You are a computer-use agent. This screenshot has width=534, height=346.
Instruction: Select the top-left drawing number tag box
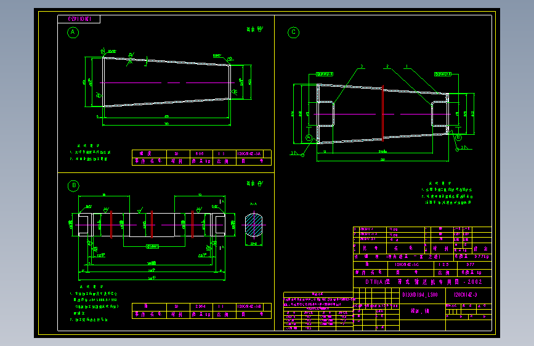[79, 19]
